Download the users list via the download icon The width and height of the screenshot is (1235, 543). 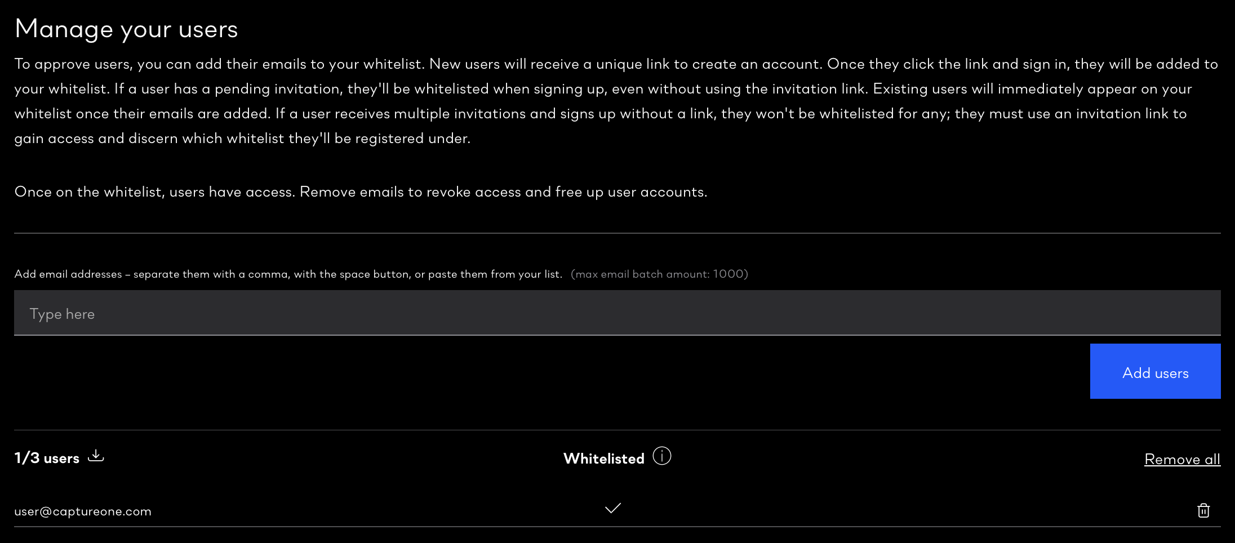coord(96,456)
